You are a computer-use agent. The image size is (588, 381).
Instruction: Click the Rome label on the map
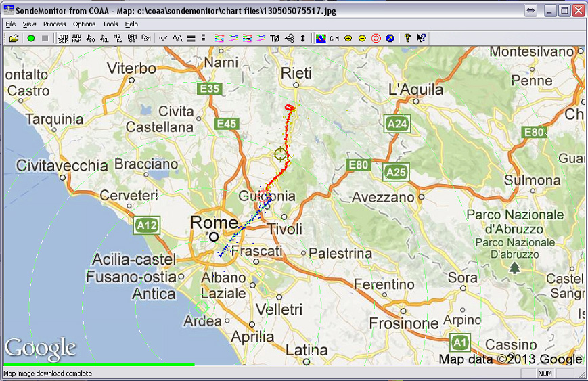[214, 223]
